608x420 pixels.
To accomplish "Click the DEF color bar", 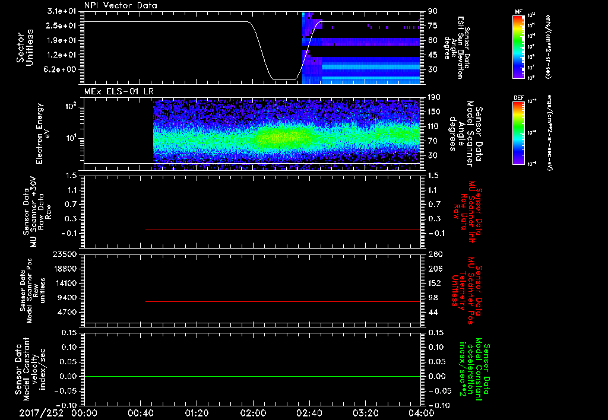I will (x=519, y=133).
